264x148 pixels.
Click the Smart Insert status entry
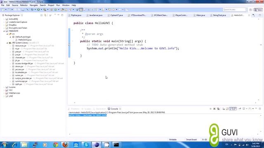coord(191,140)
